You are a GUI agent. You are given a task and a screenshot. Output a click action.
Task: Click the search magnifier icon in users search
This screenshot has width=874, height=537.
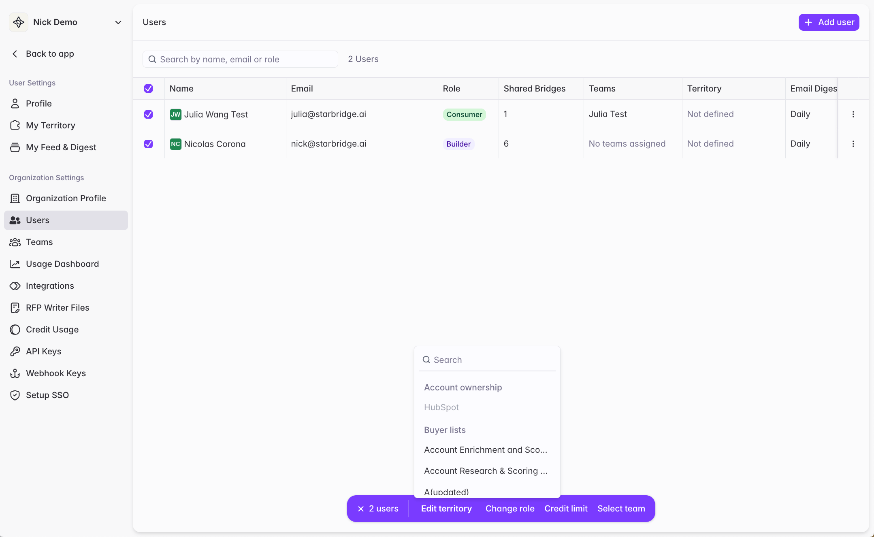pyautogui.click(x=152, y=60)
